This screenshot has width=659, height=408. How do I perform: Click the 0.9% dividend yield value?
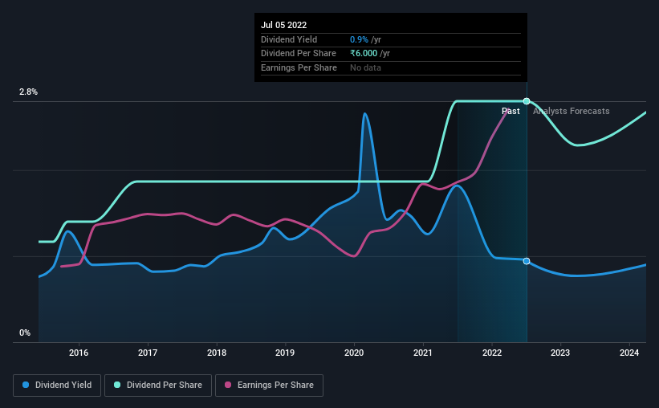pyautogui.click(x=359, y=39)
